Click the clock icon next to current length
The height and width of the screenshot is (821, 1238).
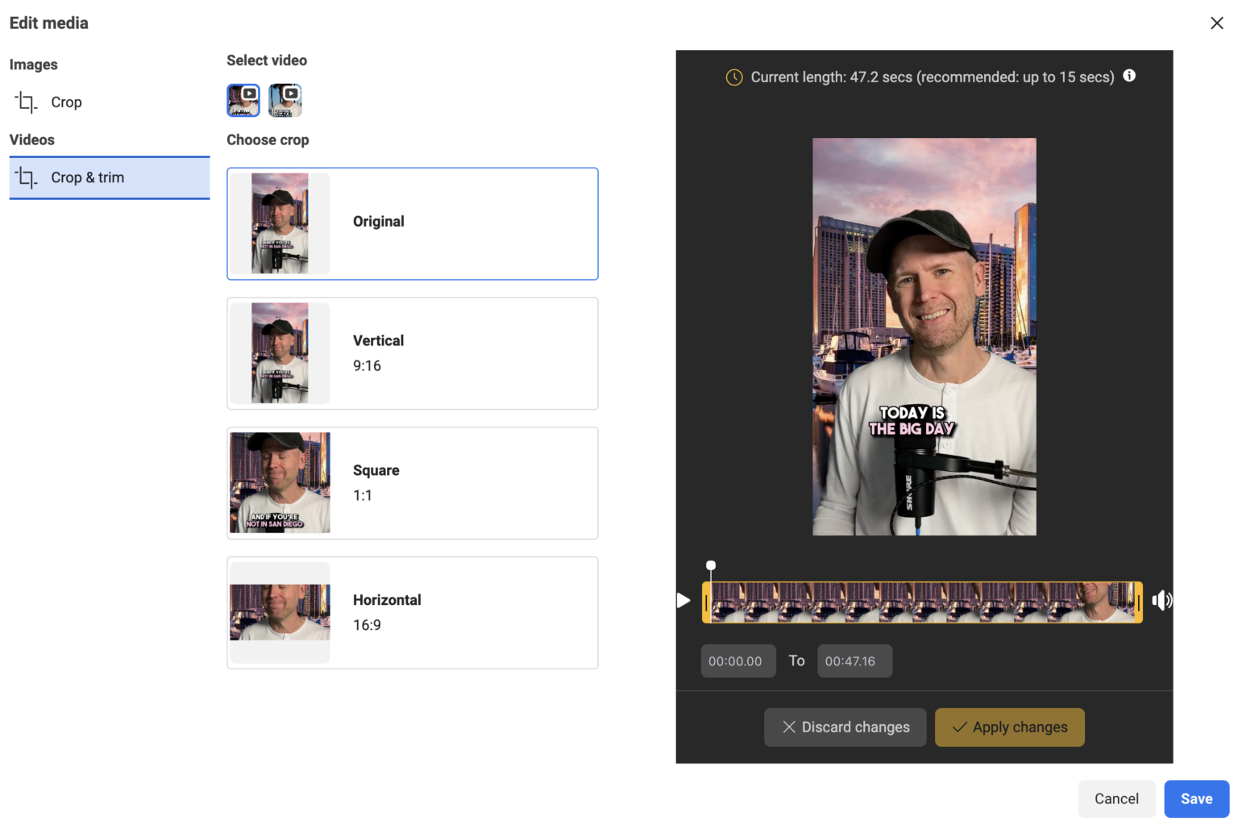[x=733, y=77]
